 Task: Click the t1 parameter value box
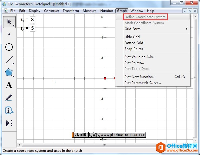click(32, 20)
